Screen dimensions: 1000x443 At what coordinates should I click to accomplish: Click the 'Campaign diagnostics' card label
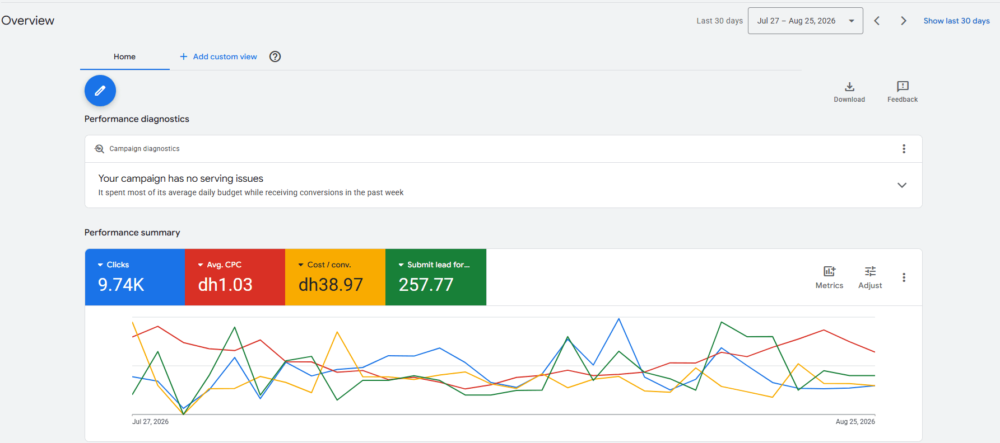tap(145, 149)
